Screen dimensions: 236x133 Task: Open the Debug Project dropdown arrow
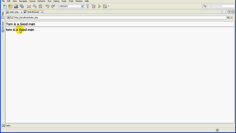pyautogui.click(x=109, y=6)
